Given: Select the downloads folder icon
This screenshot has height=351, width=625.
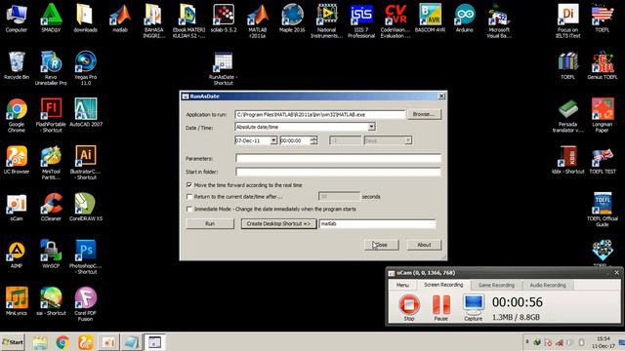Looking at the screenshot, I should [x=85, y=19].
